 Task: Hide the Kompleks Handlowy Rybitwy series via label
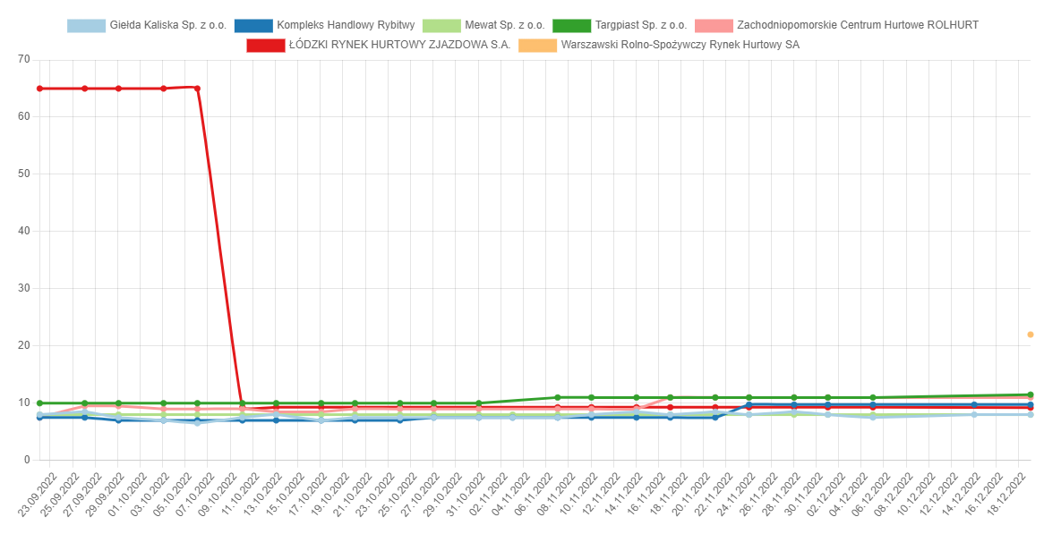point(346,25)
